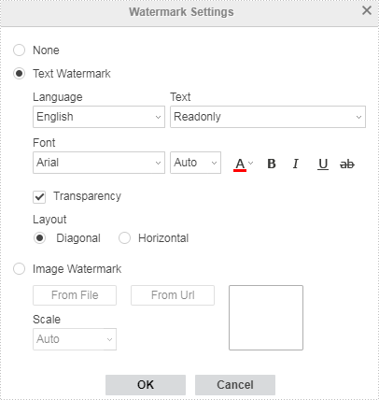Click the OK button
Image resolution: width=379 pixels, height=400 pixels.
pos(146,385)
